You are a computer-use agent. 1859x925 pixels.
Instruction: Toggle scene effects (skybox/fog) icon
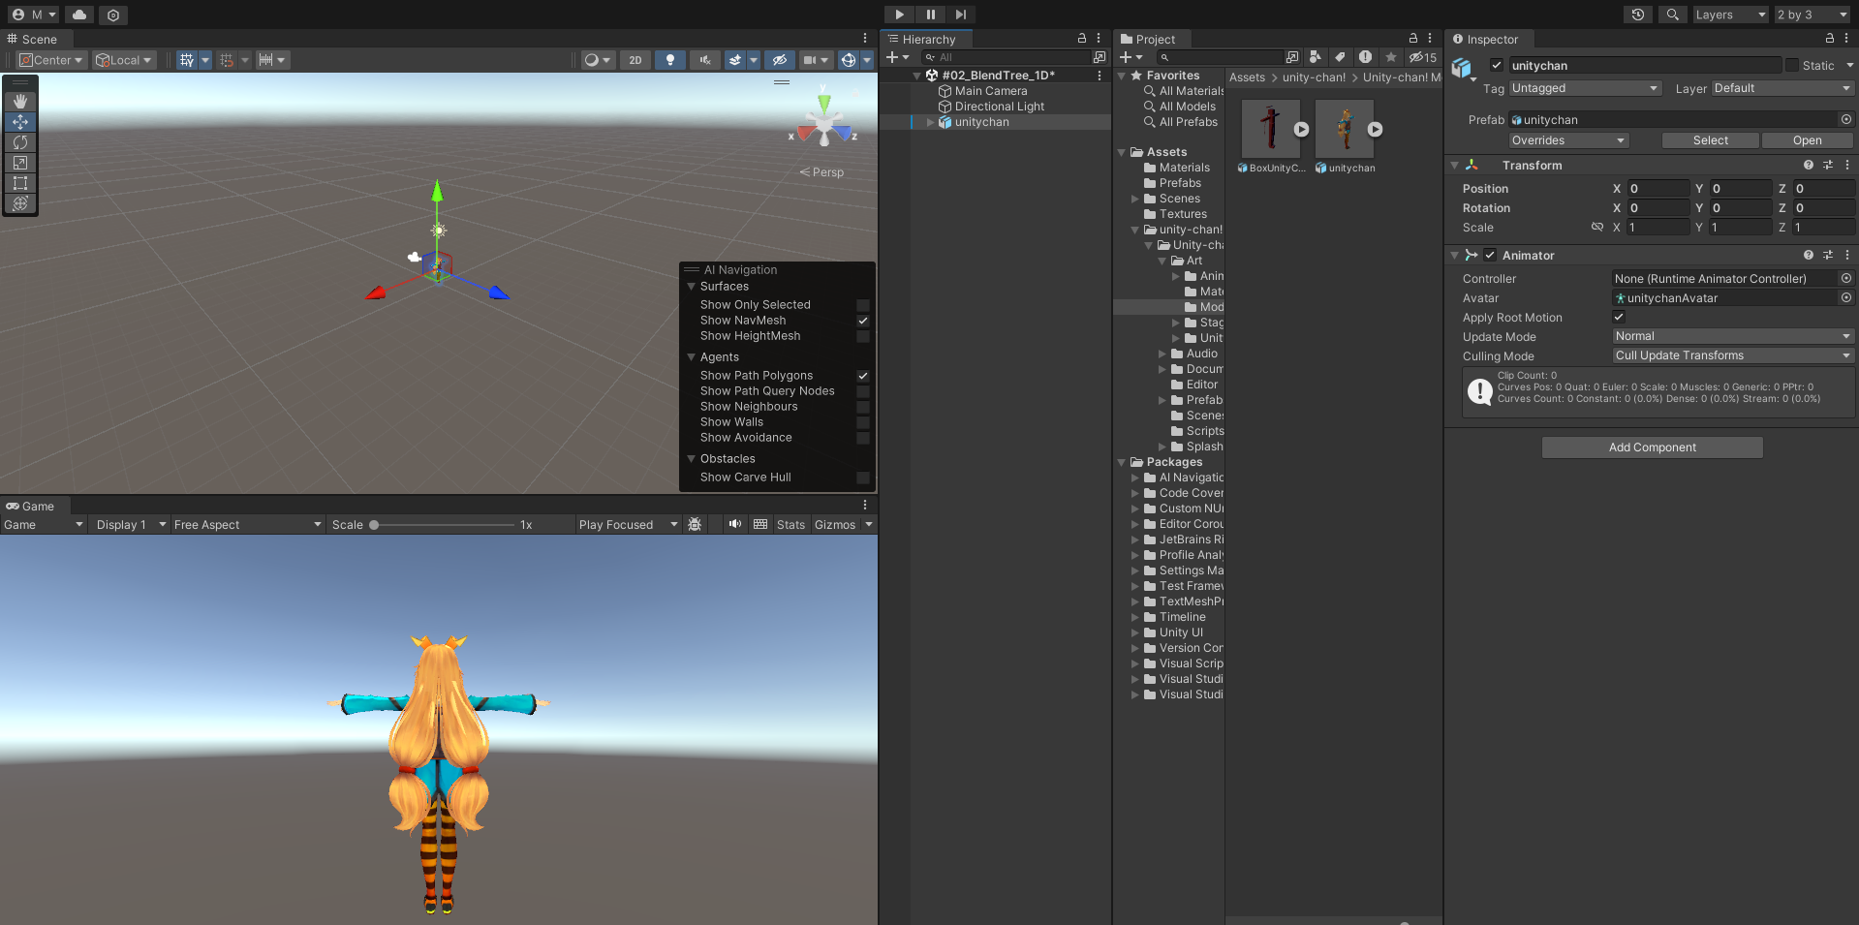tap(735, 60)
